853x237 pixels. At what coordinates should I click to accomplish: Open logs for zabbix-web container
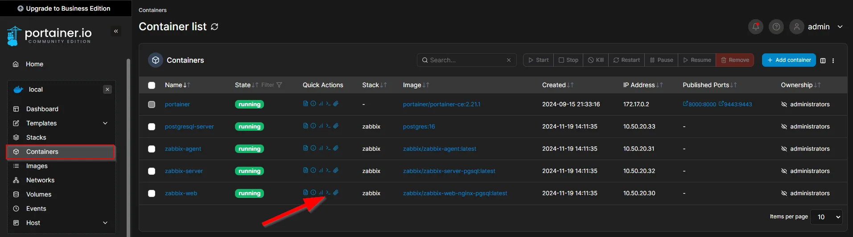[305, 193]
